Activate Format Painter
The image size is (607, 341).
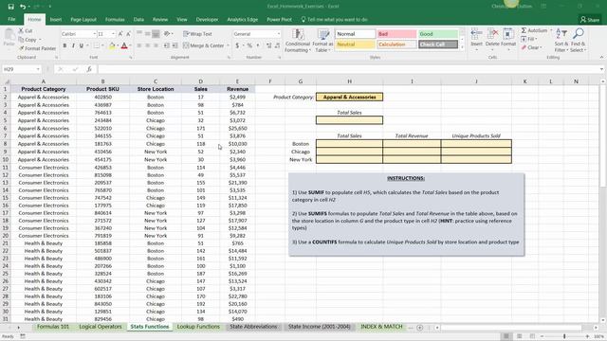tap(37, 48)
